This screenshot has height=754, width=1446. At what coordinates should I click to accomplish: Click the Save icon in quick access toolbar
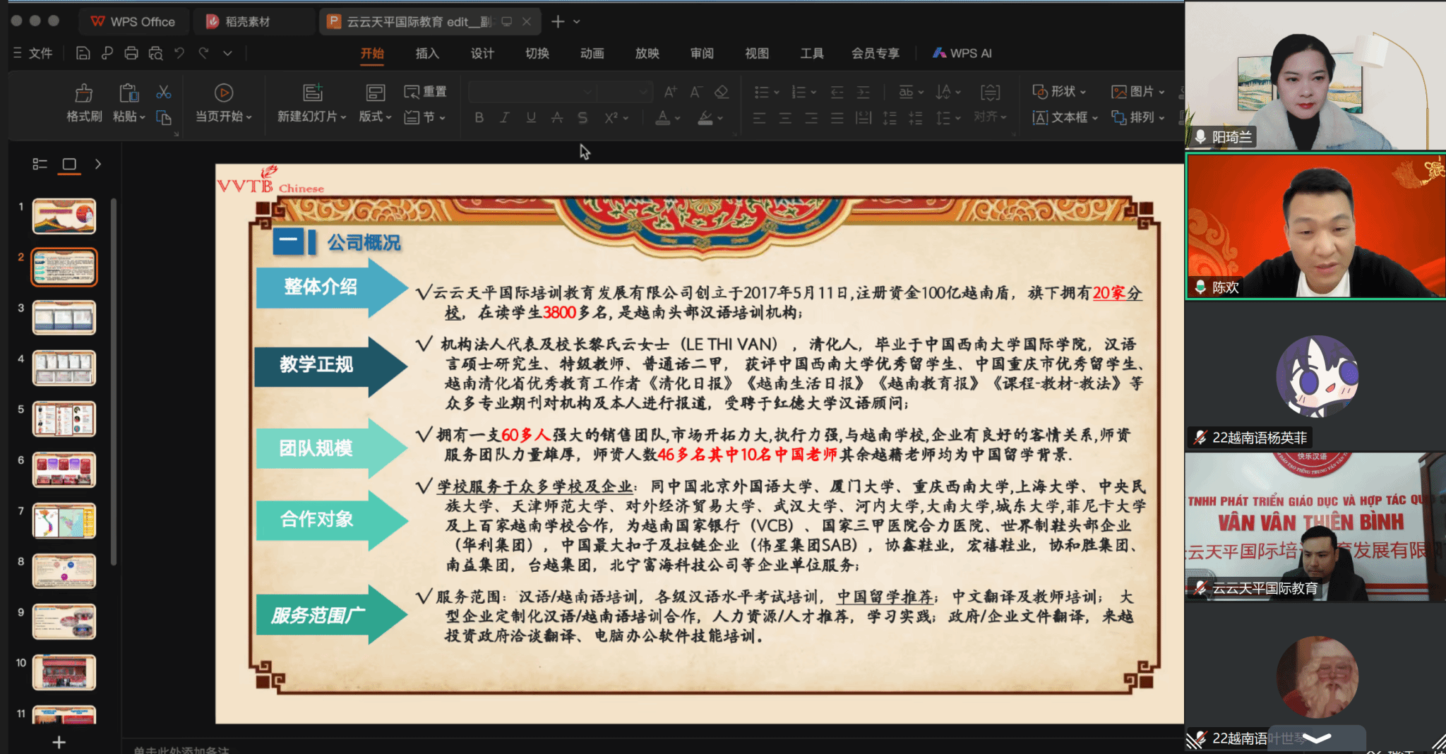(83, 53)
